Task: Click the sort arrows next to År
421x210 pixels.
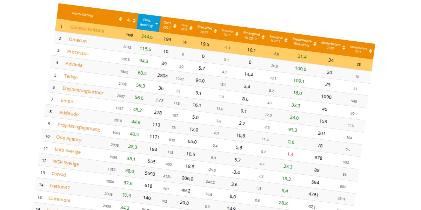Action: click(134, 21)
